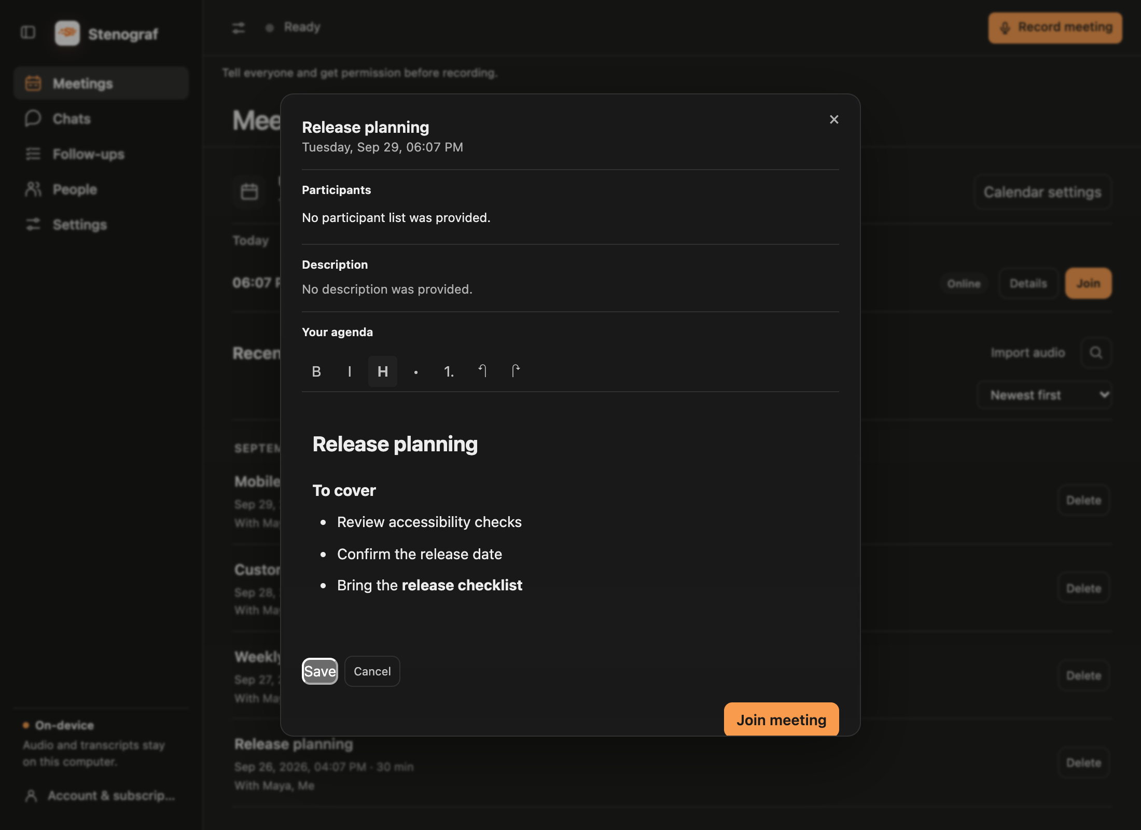Close the Release planning dialog
Screen dimensions: 1141x830
click(834, 120)
